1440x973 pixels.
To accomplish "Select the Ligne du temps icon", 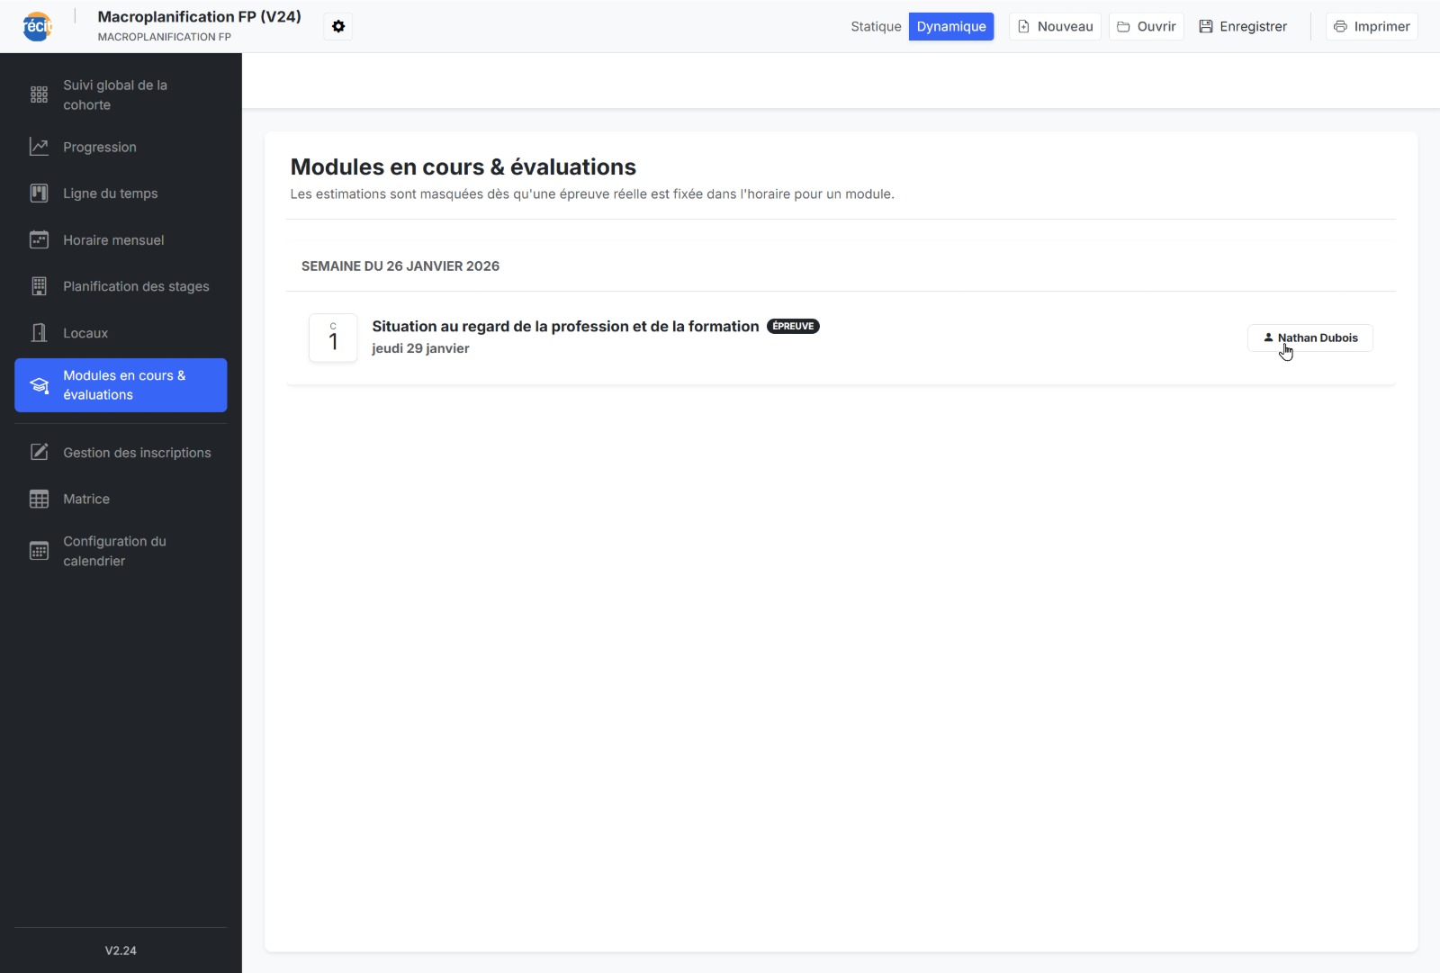I will tap(39, 194).
